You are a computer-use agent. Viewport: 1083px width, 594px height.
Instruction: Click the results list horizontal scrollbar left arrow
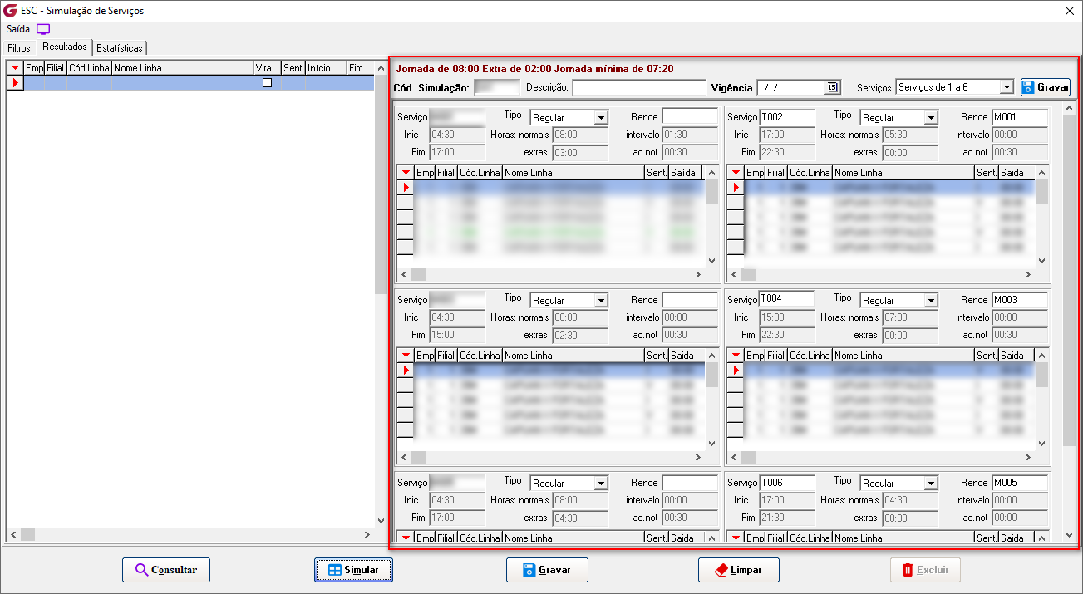(x=13, y=536)
